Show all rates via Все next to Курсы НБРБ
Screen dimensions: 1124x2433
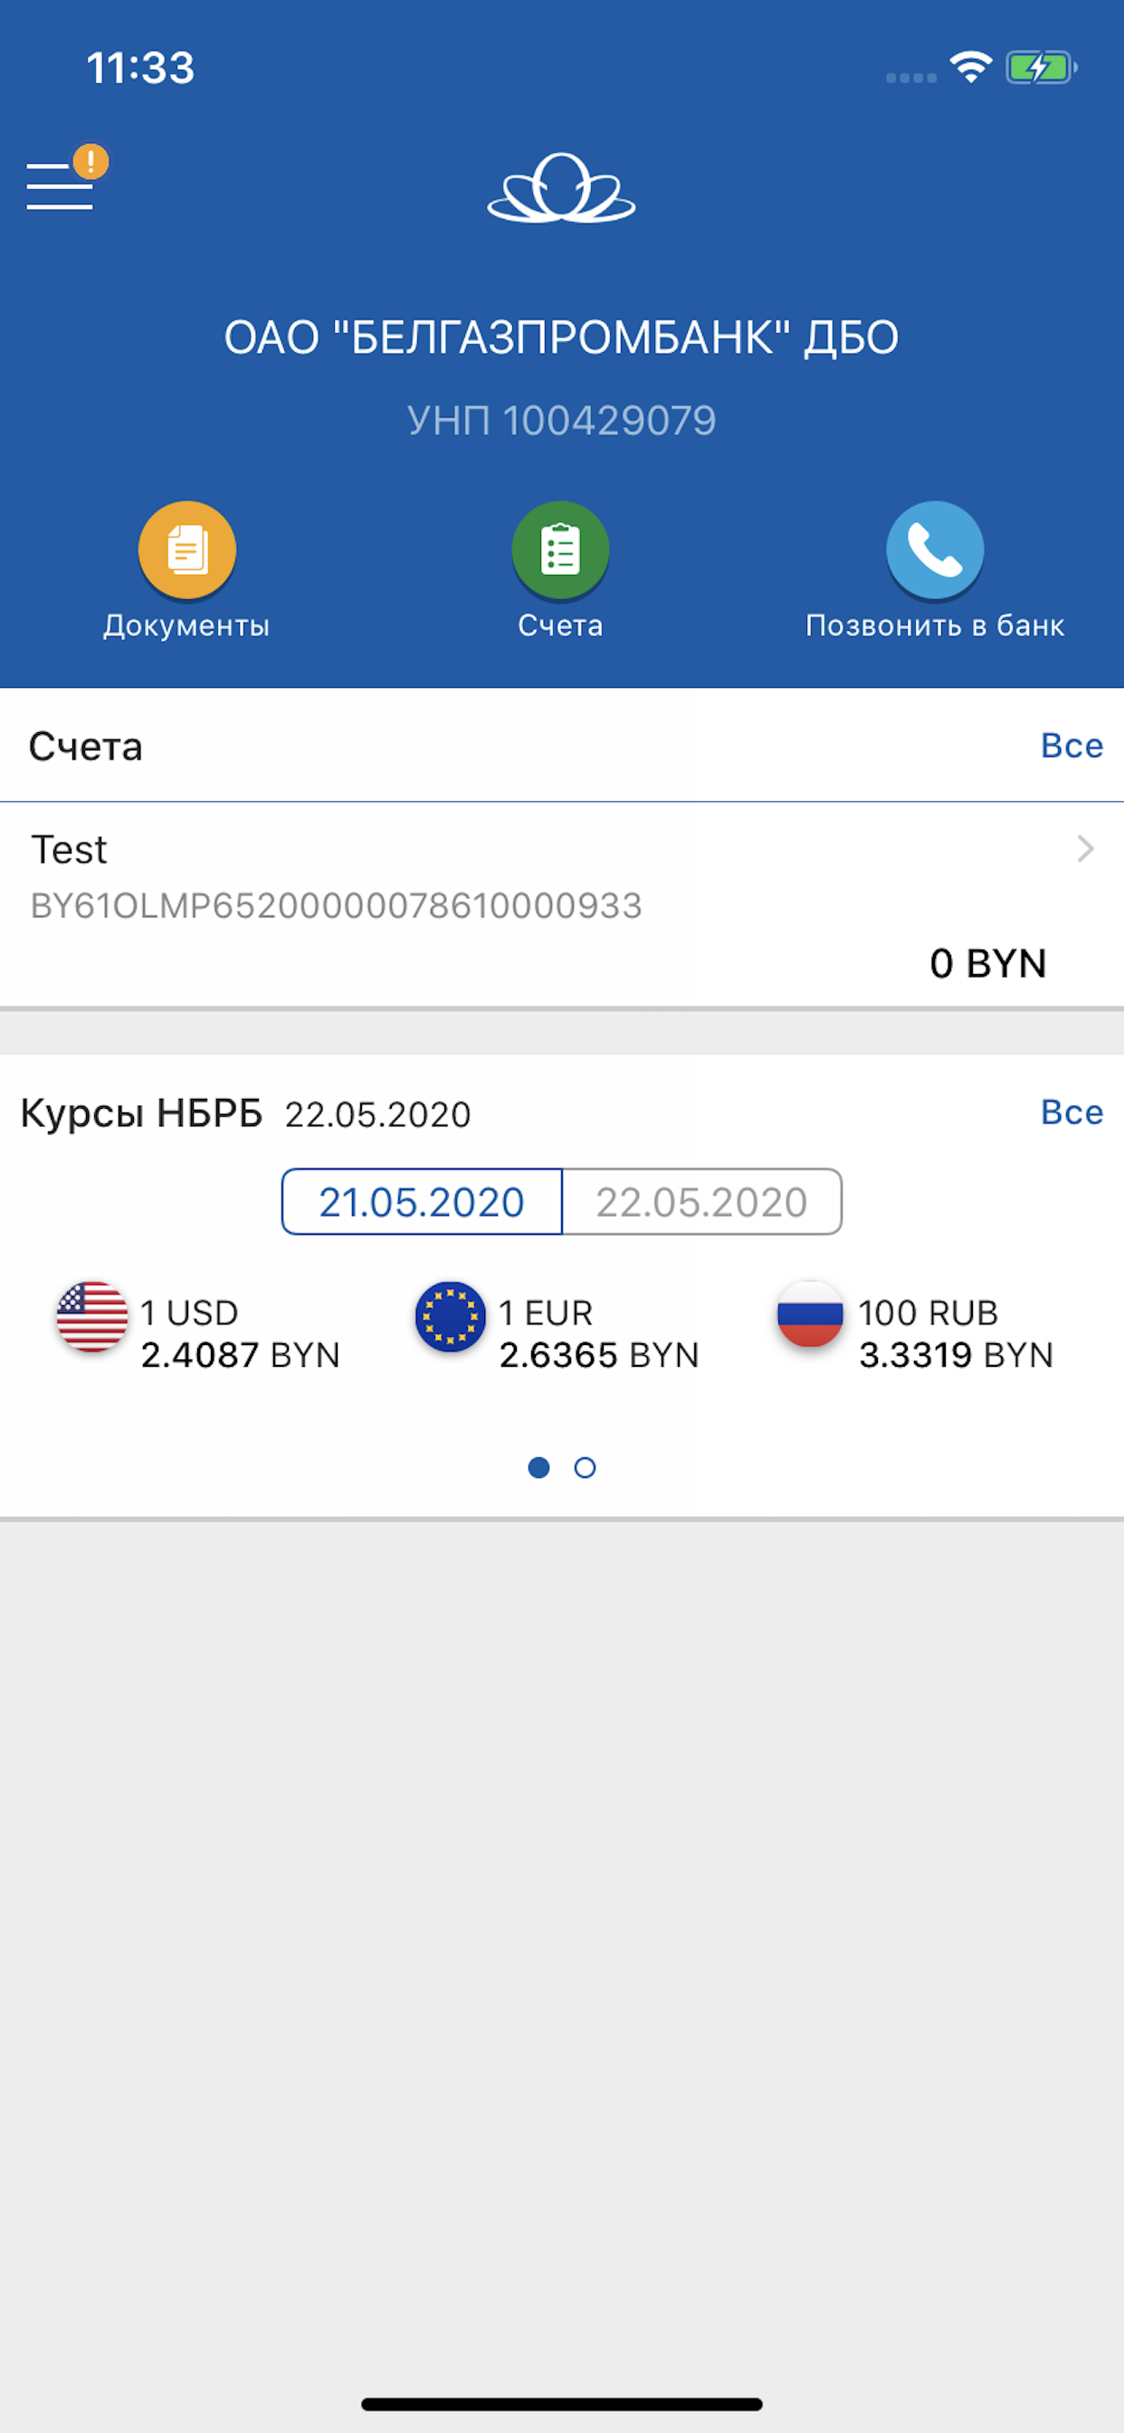click(1072, 1112)
